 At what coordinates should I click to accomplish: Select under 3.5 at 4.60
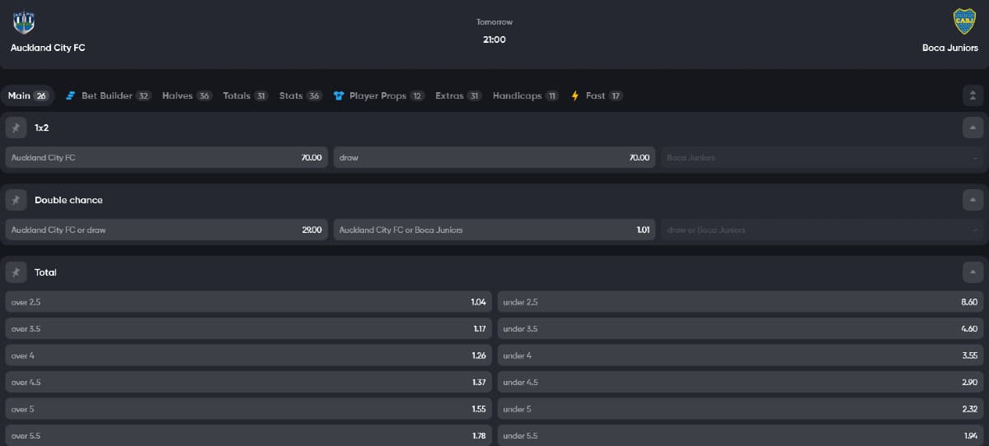pyautogui.click(x=741, y=328)
